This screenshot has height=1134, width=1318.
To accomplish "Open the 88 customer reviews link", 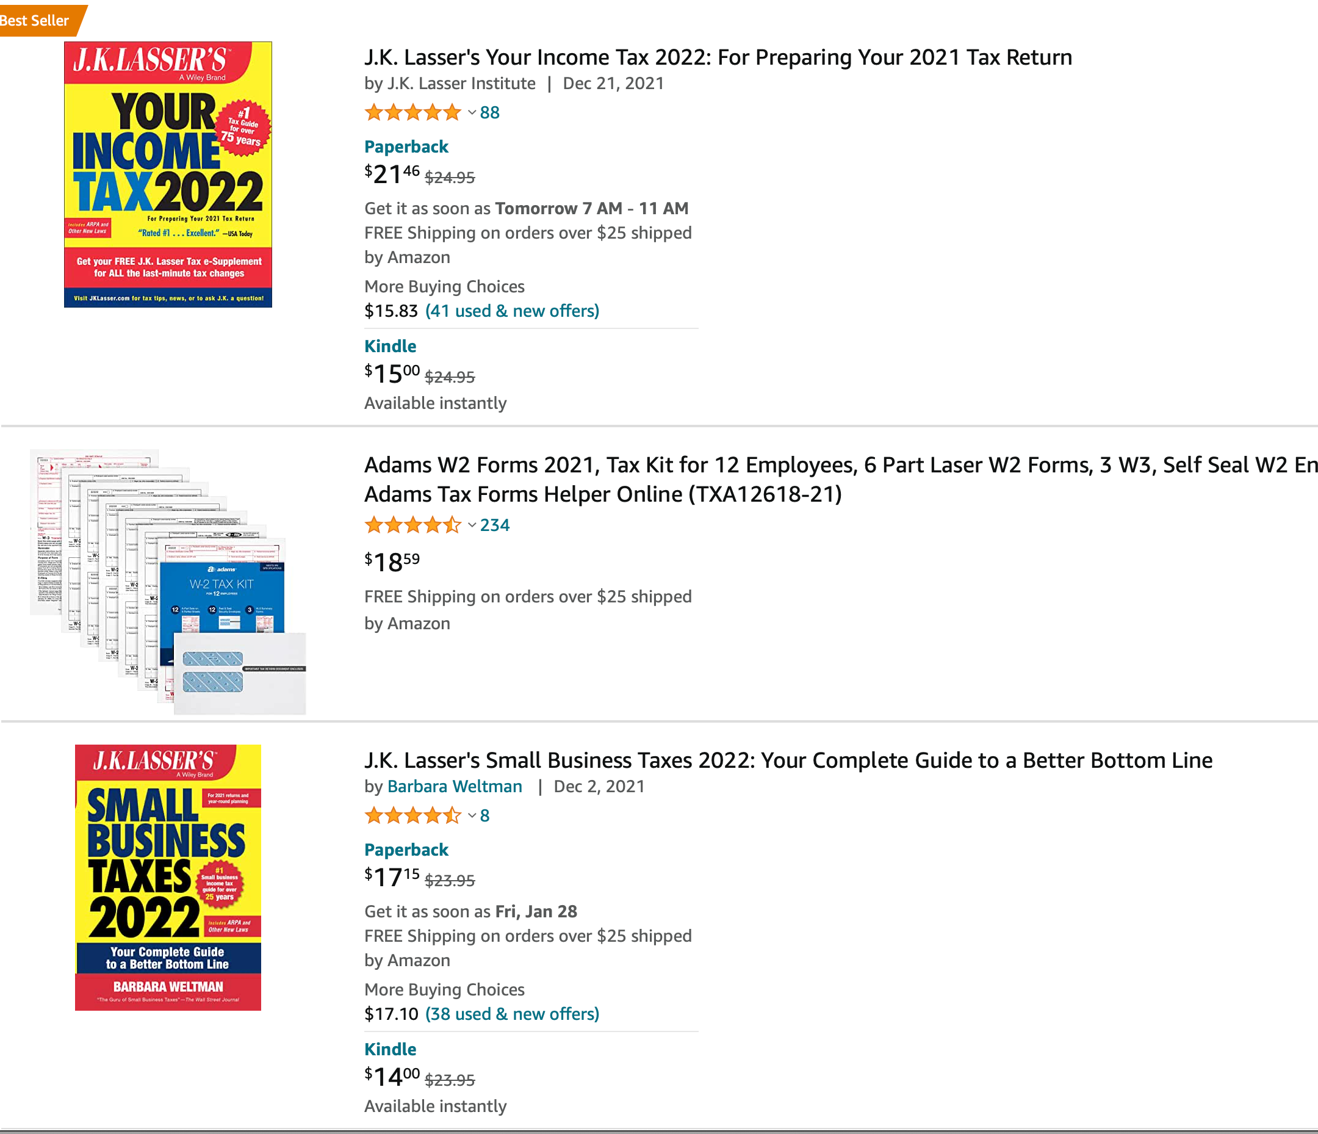I will (490, 113).
